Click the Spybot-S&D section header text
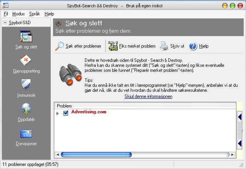 (20, 23)
